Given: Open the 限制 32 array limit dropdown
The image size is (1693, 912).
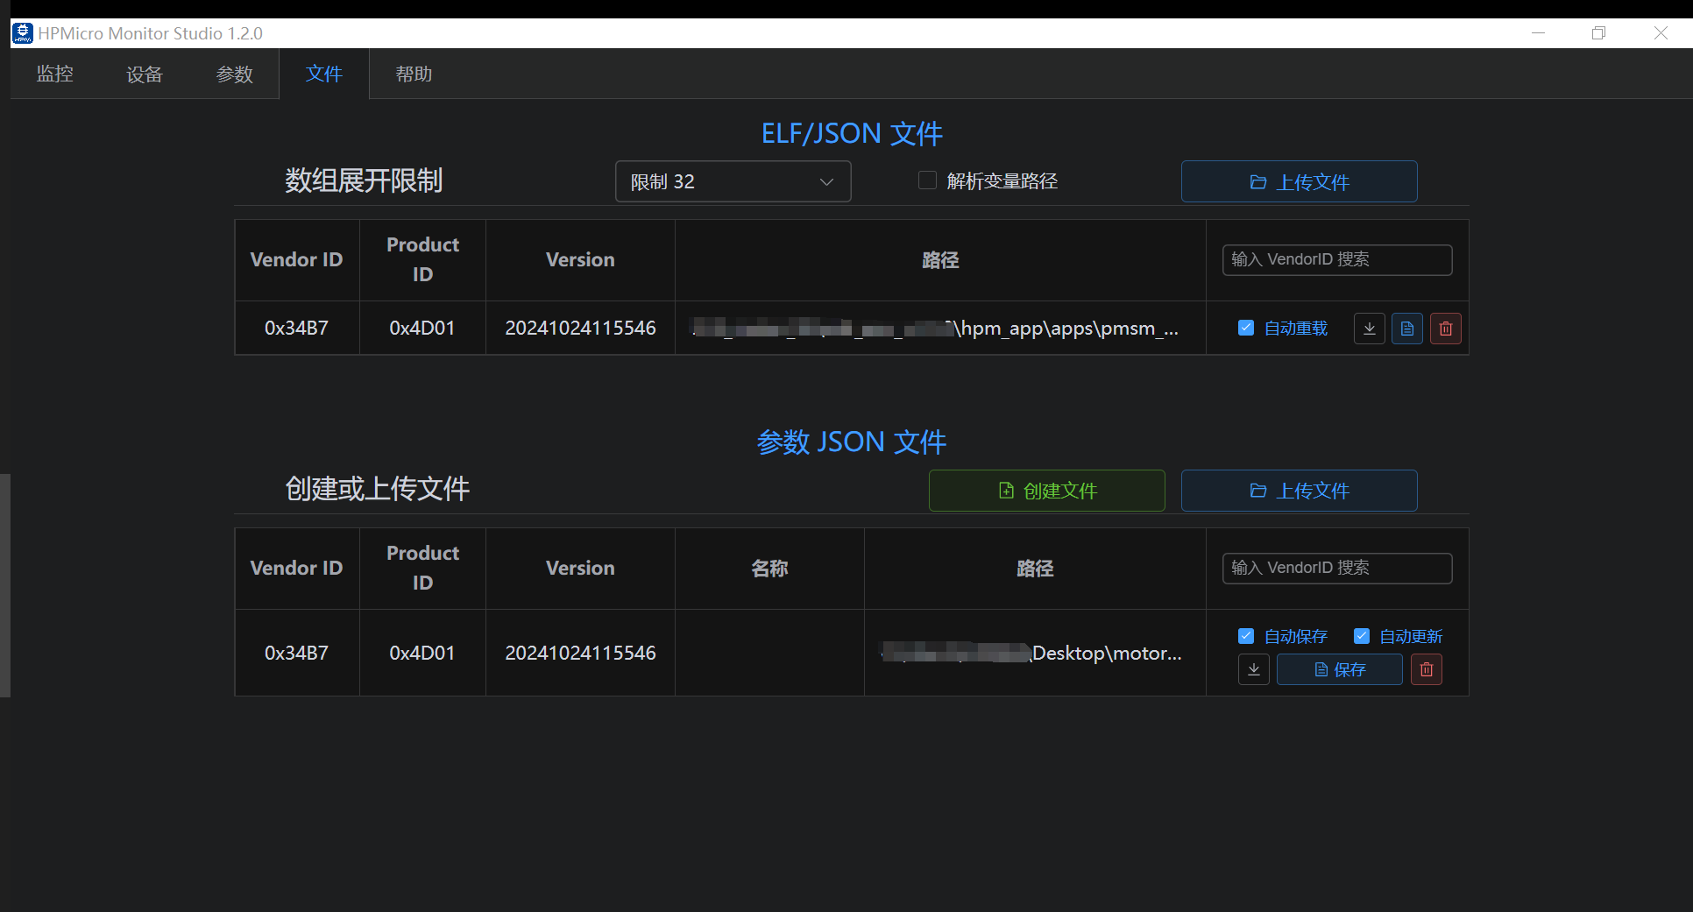Looking at the screenshot, I should [x=733, y=181].
